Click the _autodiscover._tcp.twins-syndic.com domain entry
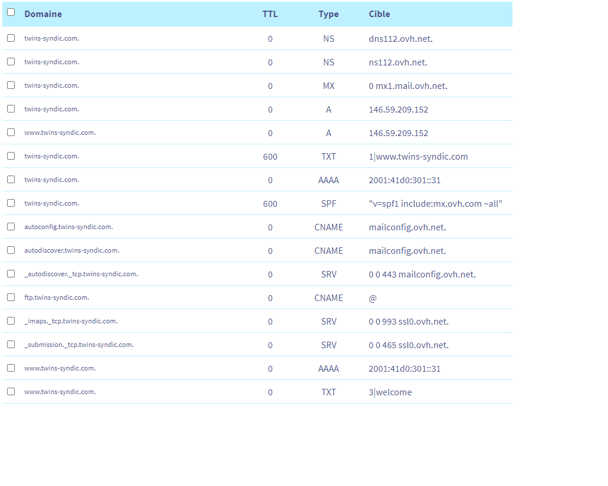 coord(81,274)
